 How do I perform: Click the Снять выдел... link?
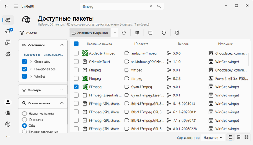[x=53, y=55]
